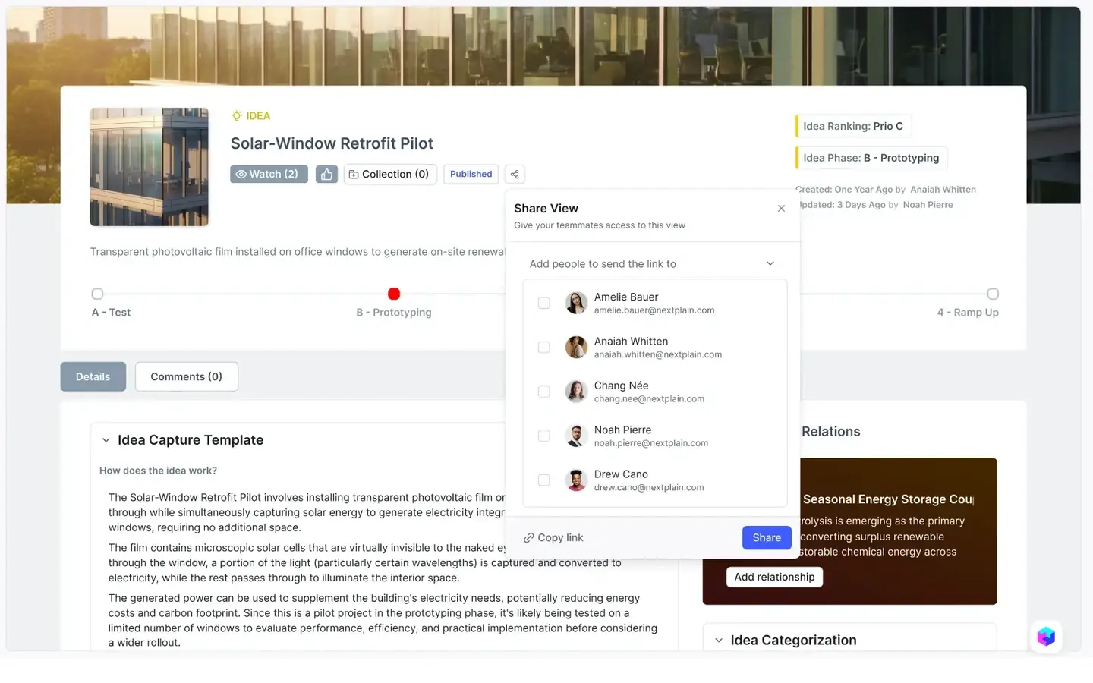Open the idea thumbnail image
The width and height of the screenshot is (1093, 683).
point(150,167)
